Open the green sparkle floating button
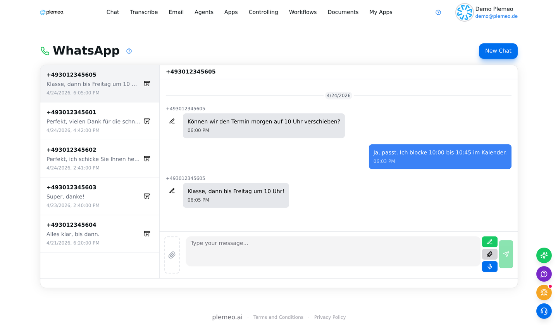 [x=544, y=255]
